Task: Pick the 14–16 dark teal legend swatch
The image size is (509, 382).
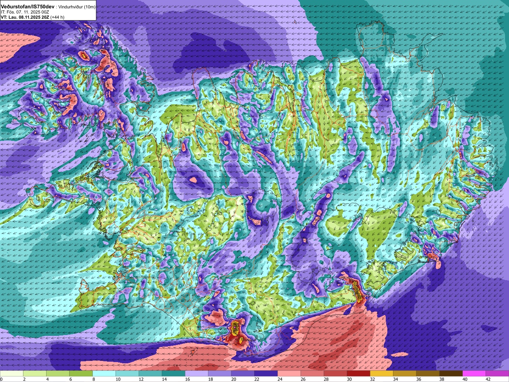Action: [173, 374]
